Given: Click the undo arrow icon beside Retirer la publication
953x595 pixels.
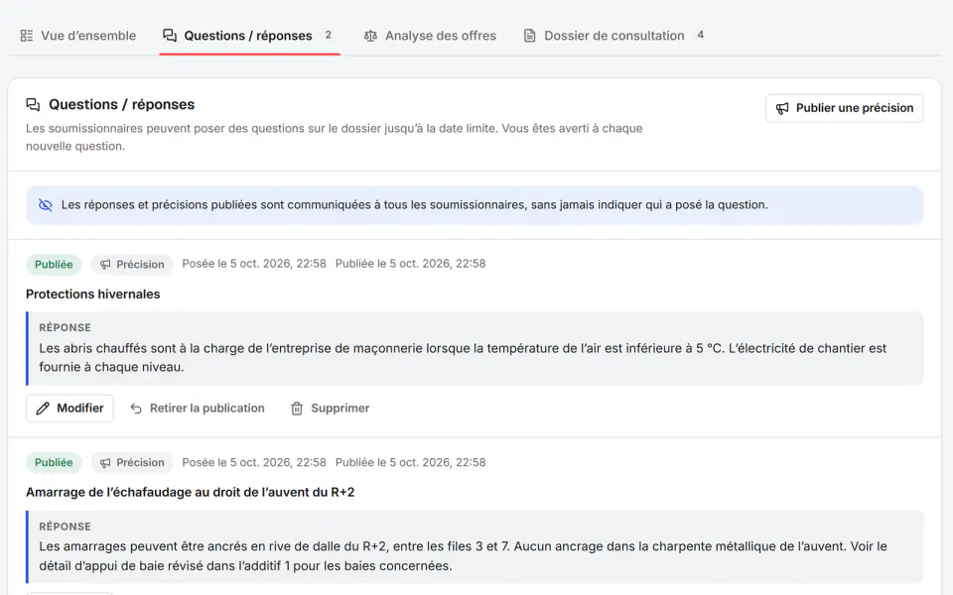Looking at the screenshot, I should click(136, 408).
